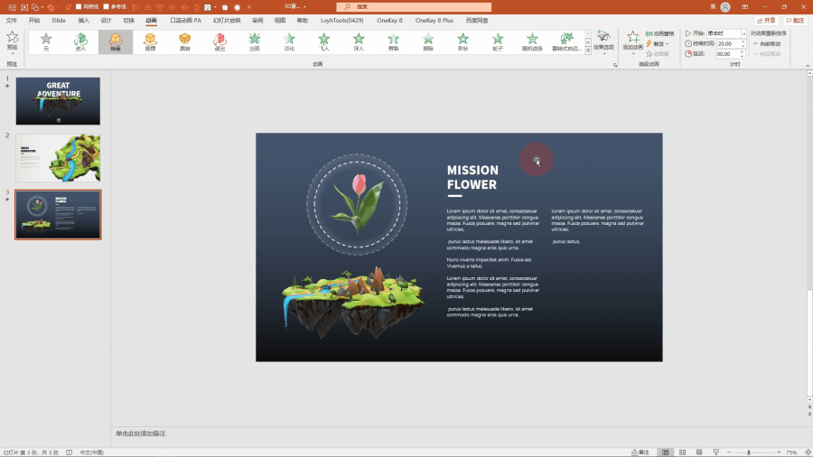Click the zoom out minus button
This screenshot has width=813, height=457.
729,452
